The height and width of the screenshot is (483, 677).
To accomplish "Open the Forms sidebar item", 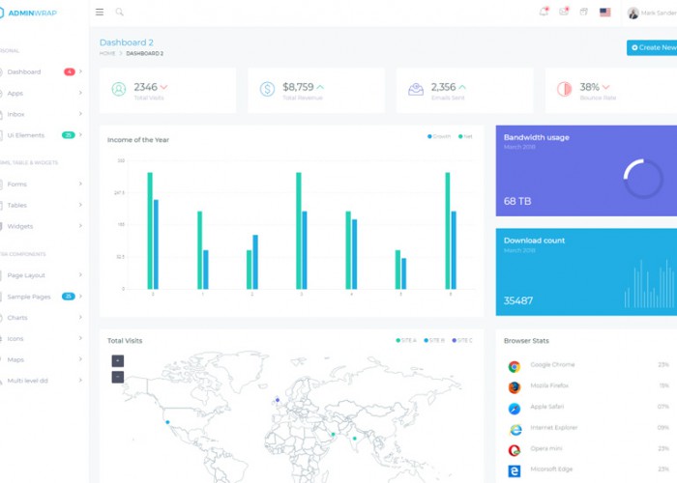I will (16, 185).
